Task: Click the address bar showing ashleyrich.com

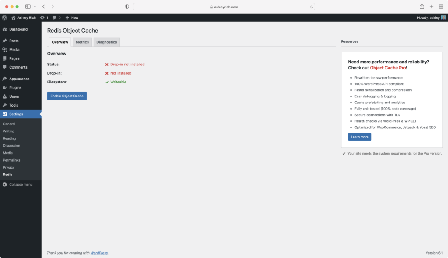Action: pos(224,7)
